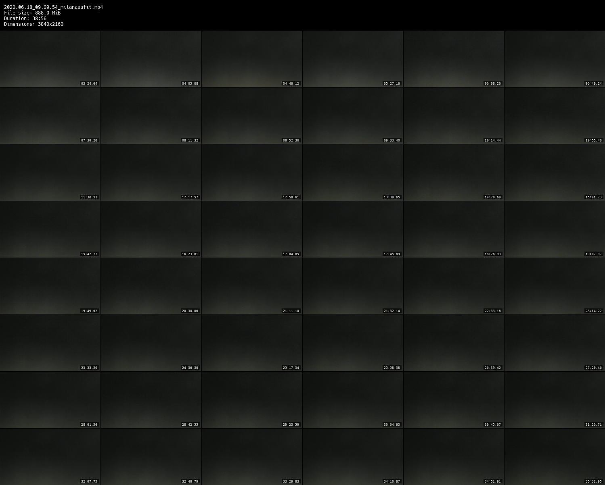Open the thumbnail at 17:45.89
The height and width of the screenshot is (485, 605).
pyautogui.click(x=353, y=229)
